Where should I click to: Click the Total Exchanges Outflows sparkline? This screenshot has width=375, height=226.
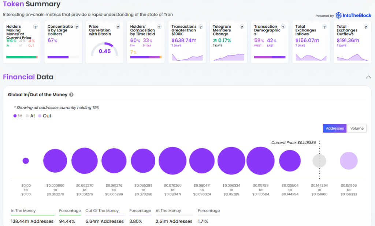pos(352,57)
